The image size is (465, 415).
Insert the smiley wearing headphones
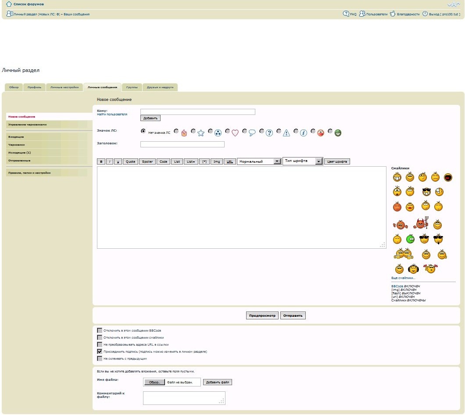[x=413, y=268]
